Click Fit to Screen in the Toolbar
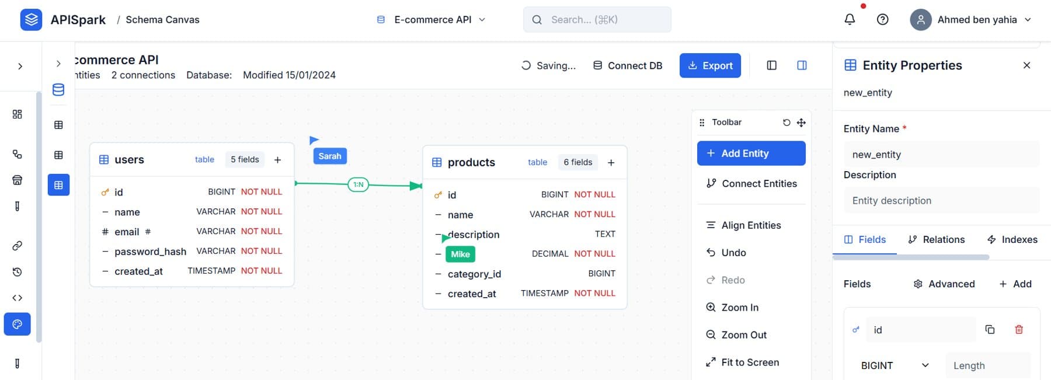Viewport: 1051px width, 380px height. [751, 362]
